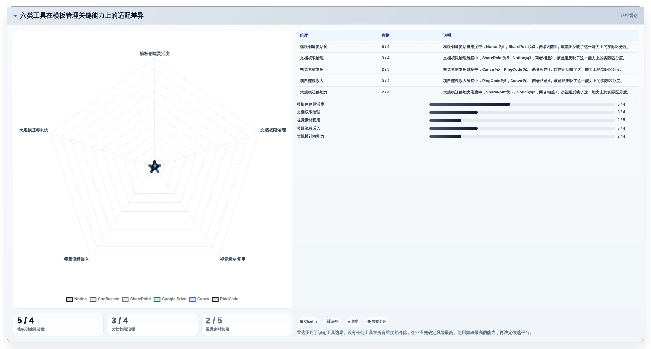Image resolution: width=651 pixels, height=349 pixels.
Task: Click the page title 六类工具在模板管理关键能力上的适配差异
Action: pyautogui.click(x=82, y=16)
